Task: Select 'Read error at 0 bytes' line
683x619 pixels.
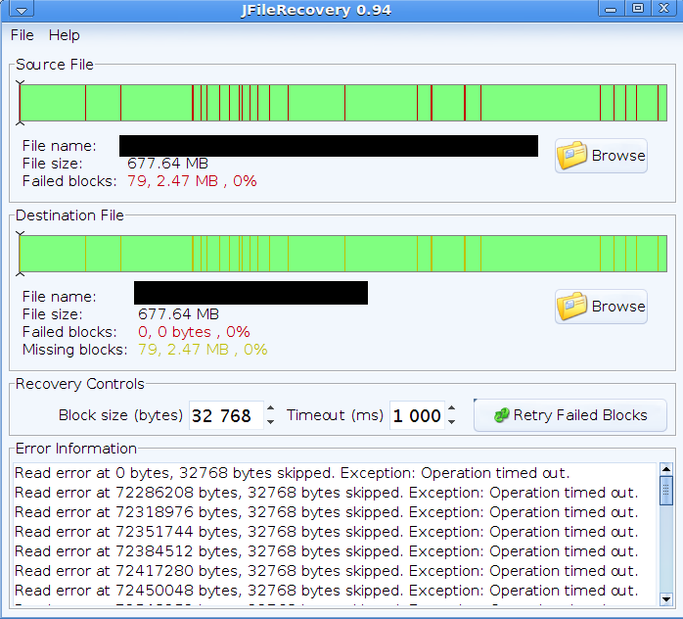Action: tap(292, 473)
